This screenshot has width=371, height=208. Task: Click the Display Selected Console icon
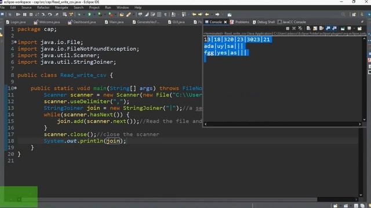tap(349, 28)
